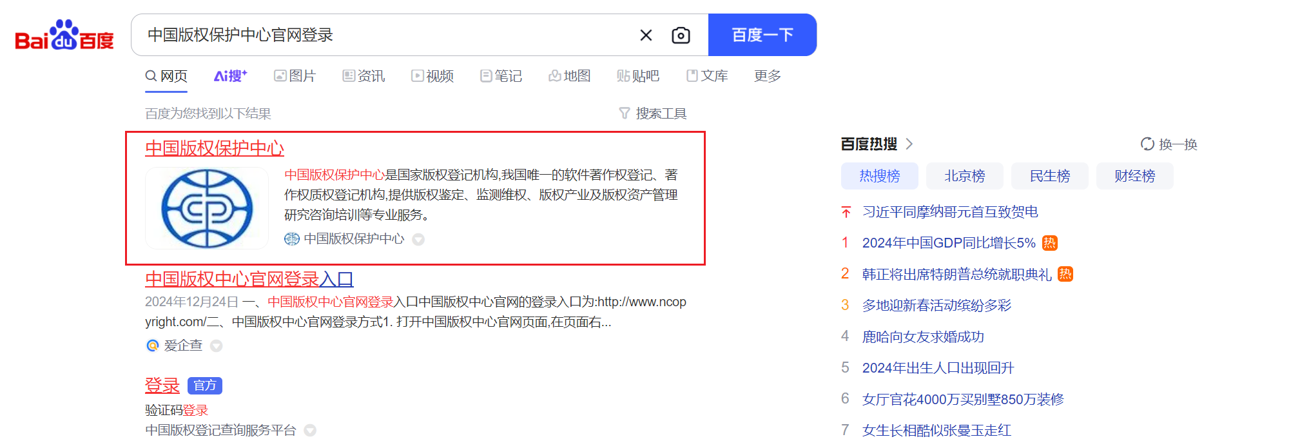This screenshot has height=448, width=1291.
Task: Click 热 badge beside 韩正 topic
Action: (1065, 274)
